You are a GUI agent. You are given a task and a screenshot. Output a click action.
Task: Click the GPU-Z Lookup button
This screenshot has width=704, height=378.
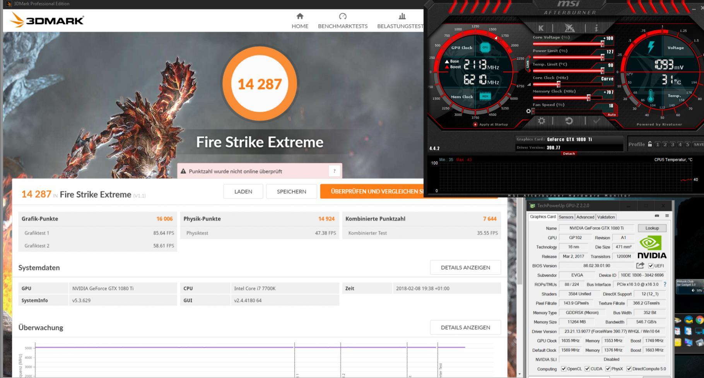tap(652, 228)
